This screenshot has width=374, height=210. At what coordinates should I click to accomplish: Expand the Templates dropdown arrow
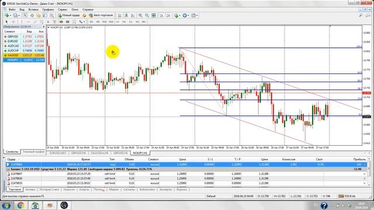coord(197,16)
